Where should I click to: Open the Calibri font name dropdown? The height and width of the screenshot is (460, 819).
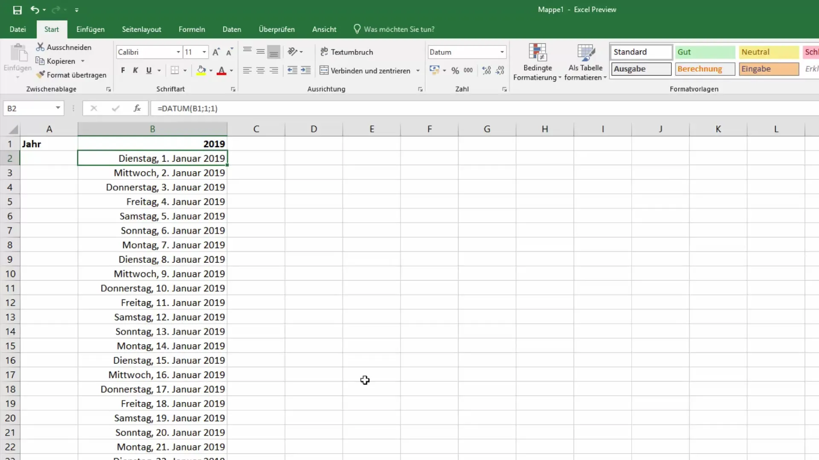178,52
